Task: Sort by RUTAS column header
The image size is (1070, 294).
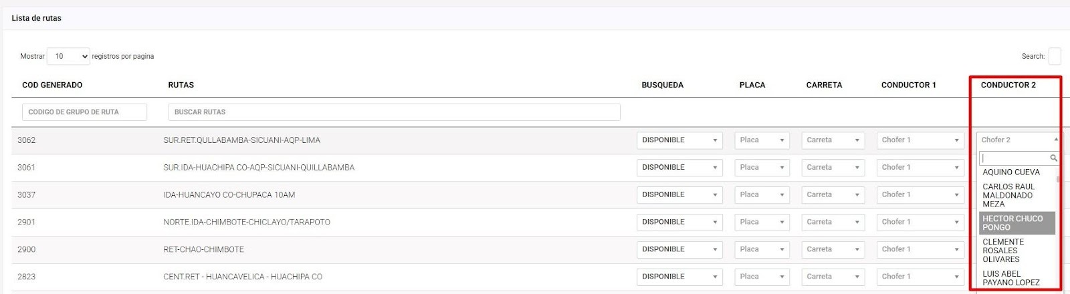Action: [x=181, y=85]
